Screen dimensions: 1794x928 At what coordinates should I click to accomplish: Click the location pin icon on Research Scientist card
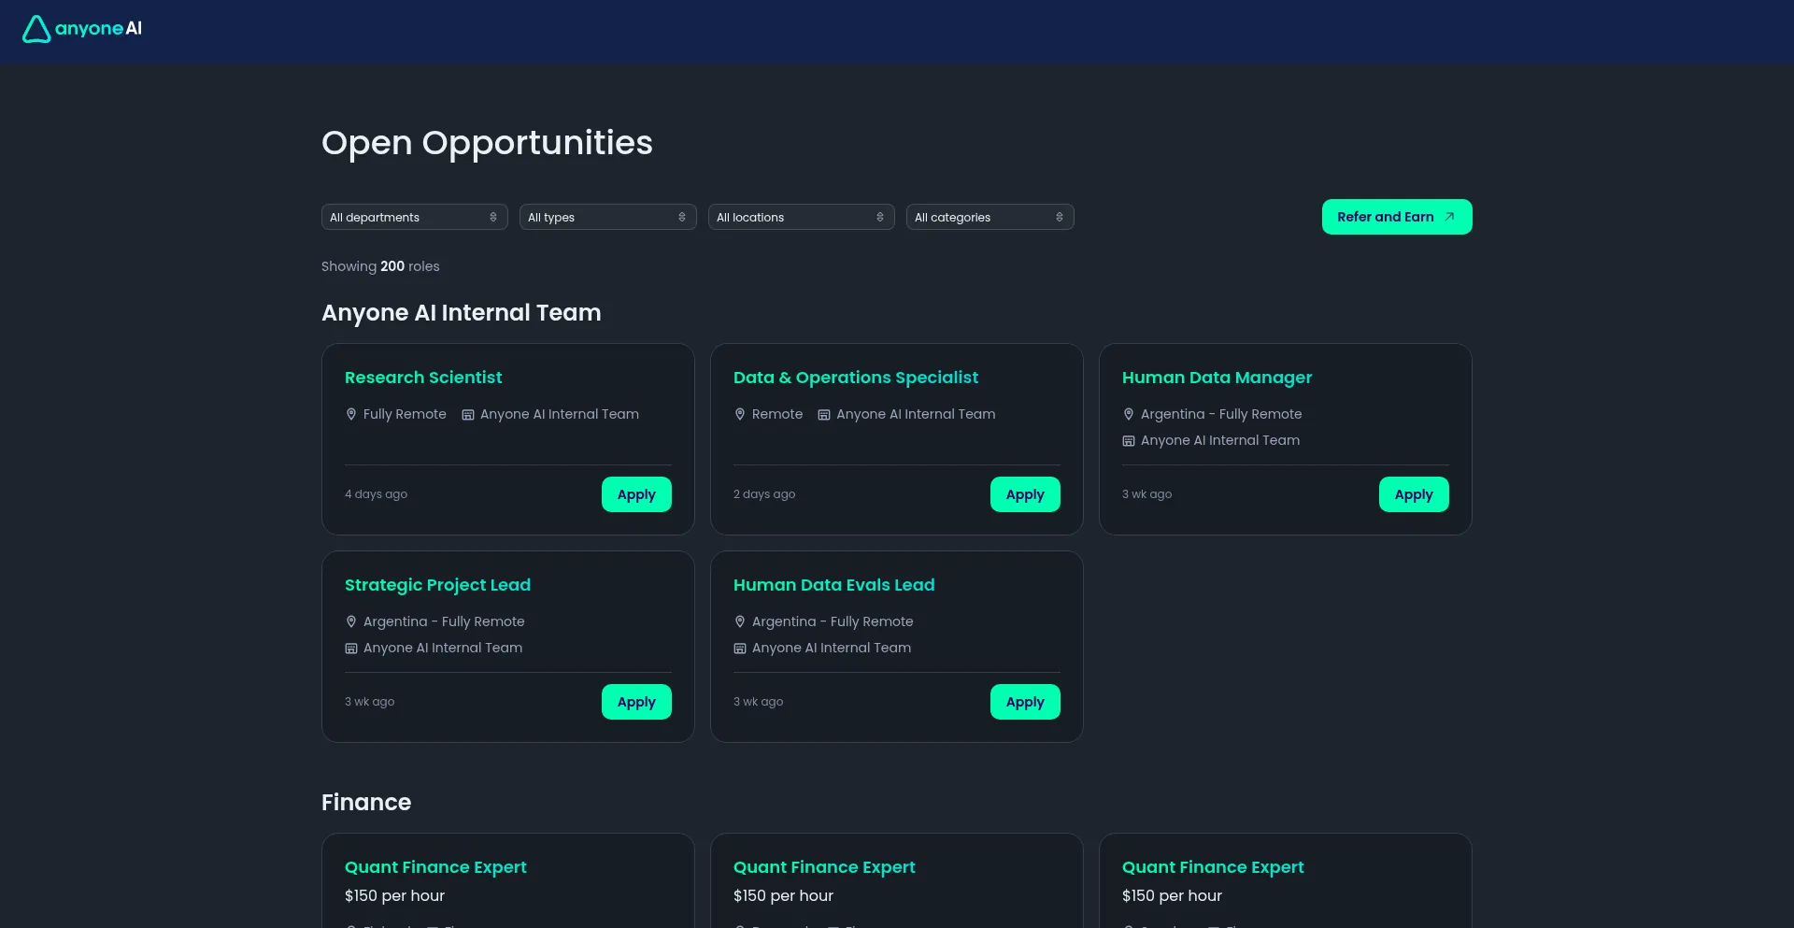tap(351, 414)
